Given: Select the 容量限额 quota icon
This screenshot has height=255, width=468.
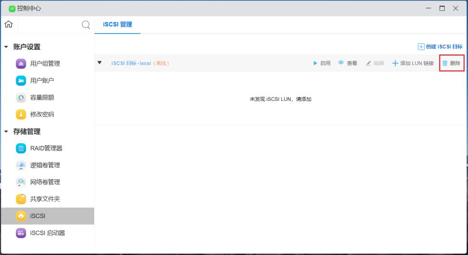Looking at the screenshot, I should click(21, 97).
